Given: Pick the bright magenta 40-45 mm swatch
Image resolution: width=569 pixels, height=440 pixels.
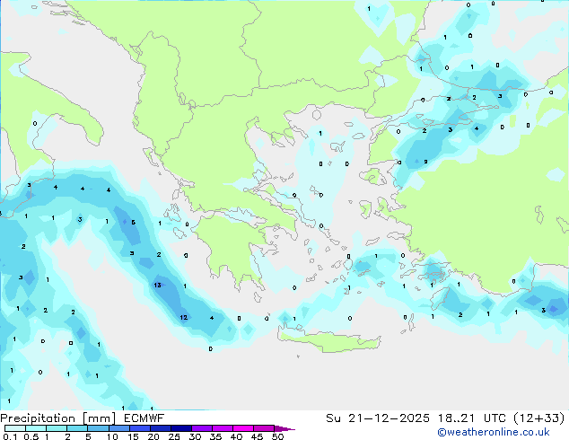Looking at the screenshot, I should tap(243, 428).
